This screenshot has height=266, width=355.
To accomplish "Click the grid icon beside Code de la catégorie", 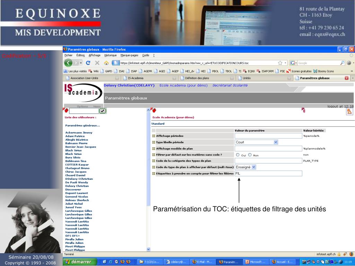I will 154,161.
